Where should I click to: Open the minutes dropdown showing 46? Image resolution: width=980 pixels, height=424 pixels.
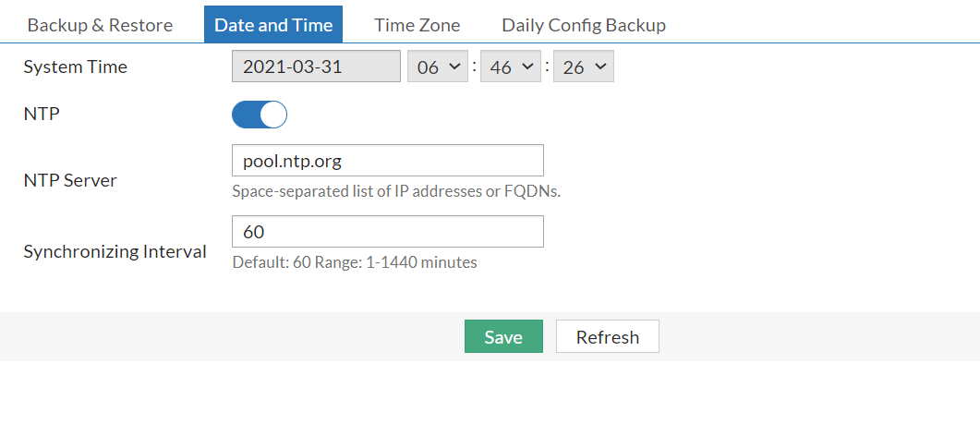511,67
